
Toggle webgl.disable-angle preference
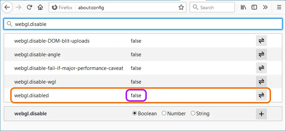[261, 54]
